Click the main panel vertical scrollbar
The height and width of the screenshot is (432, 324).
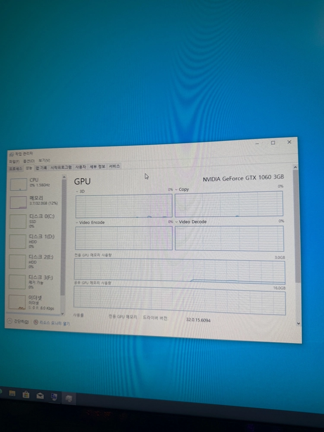[x=296, y=226]
